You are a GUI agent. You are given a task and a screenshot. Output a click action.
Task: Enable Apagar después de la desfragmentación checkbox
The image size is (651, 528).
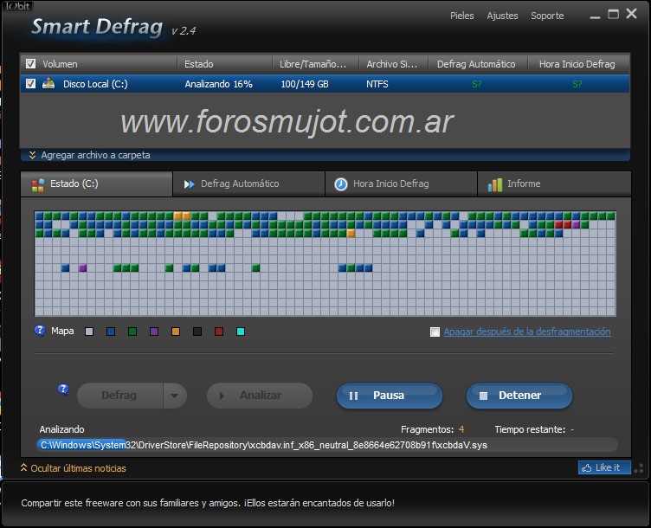coord(435,332)
